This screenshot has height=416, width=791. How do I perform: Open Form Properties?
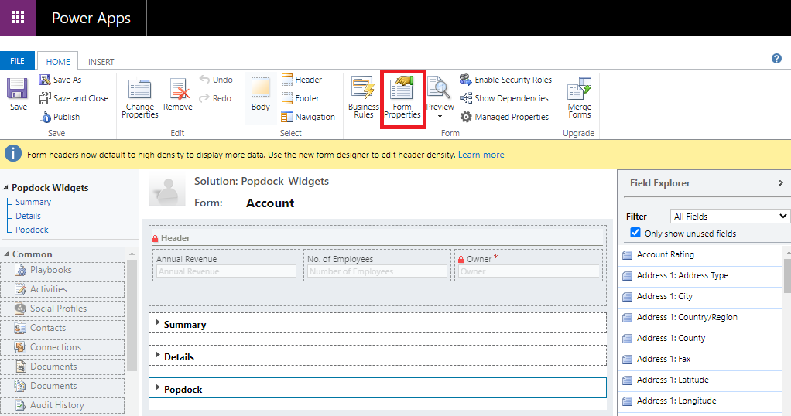pyautogui.click(x=402, y=98)
